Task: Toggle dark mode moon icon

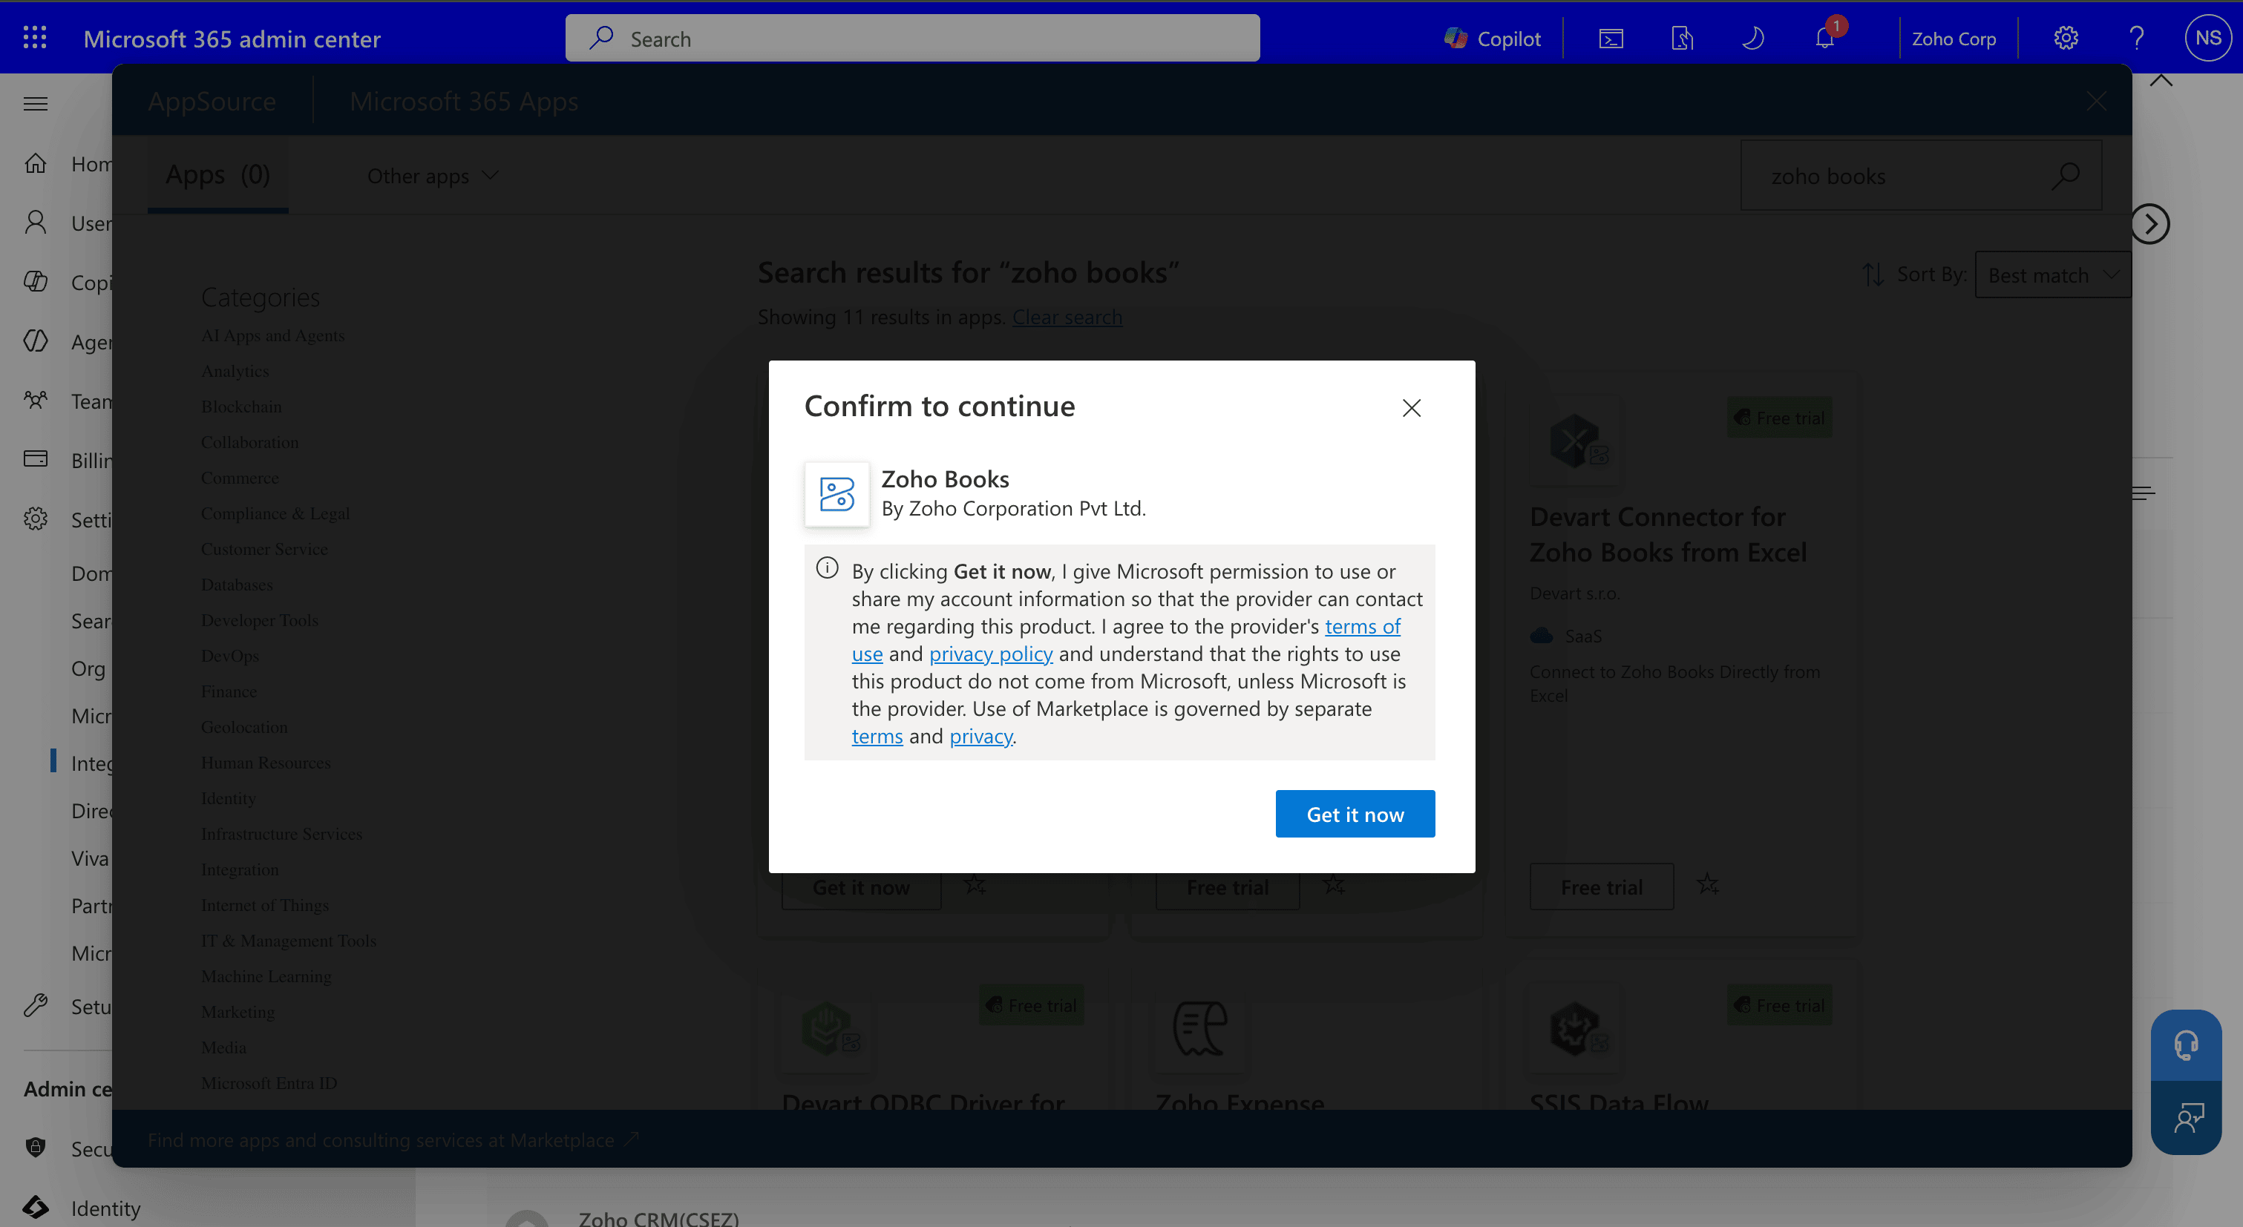Action: pos(1753,39)
